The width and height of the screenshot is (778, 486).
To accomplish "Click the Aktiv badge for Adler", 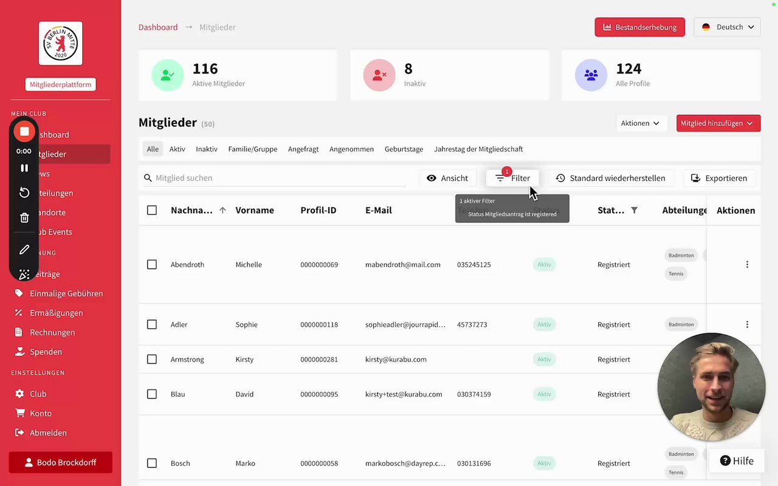I will [x=544, y=324].
